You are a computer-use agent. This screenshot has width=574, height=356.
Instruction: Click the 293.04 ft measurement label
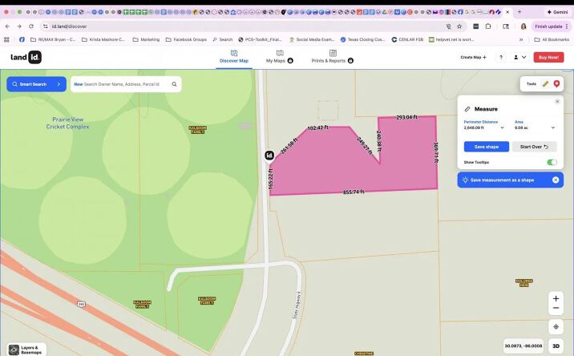pos(406,117)
